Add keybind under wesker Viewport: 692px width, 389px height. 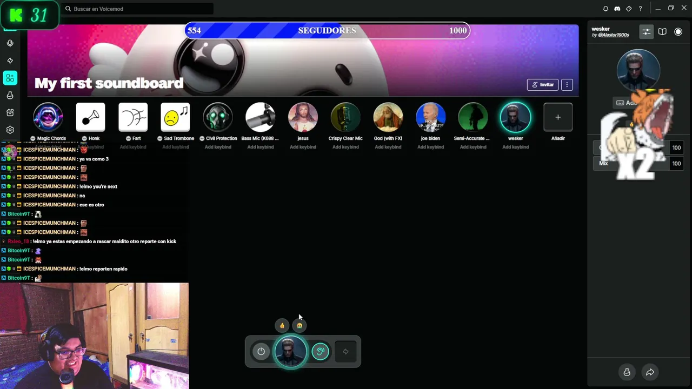(x=515, y=147)
